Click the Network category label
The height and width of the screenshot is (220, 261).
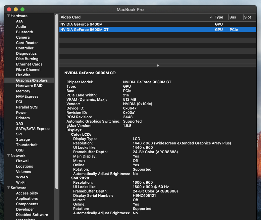[18, 156]
